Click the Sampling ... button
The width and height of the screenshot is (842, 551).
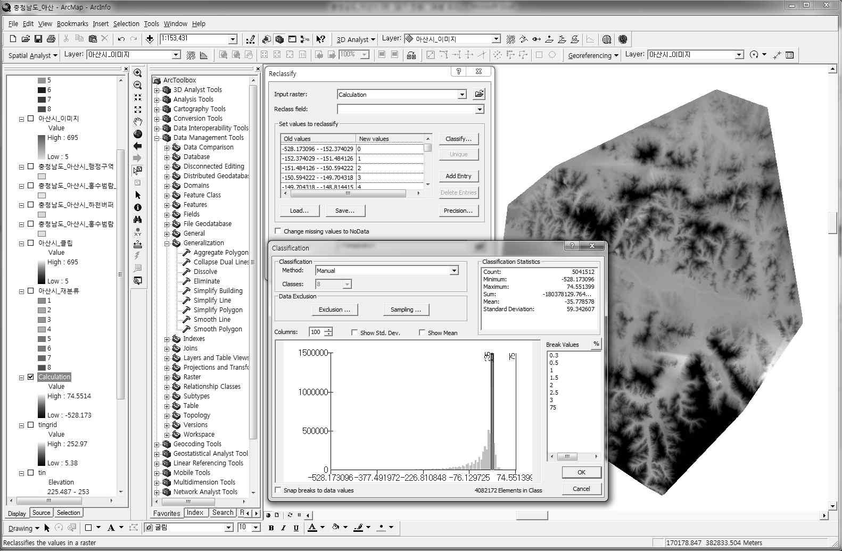[406, 310]
